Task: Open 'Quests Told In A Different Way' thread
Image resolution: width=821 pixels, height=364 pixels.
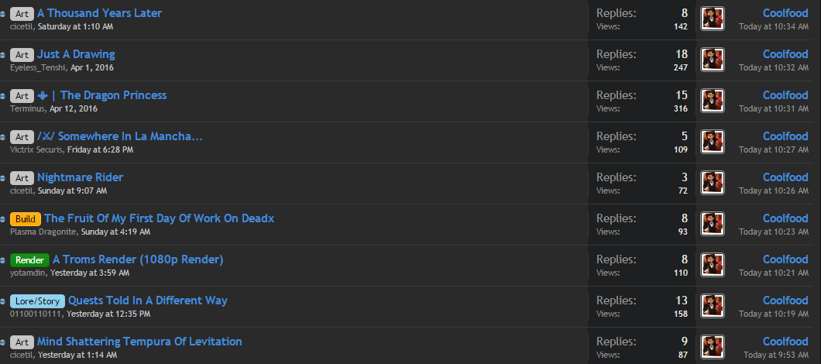Action: [147, 300]
